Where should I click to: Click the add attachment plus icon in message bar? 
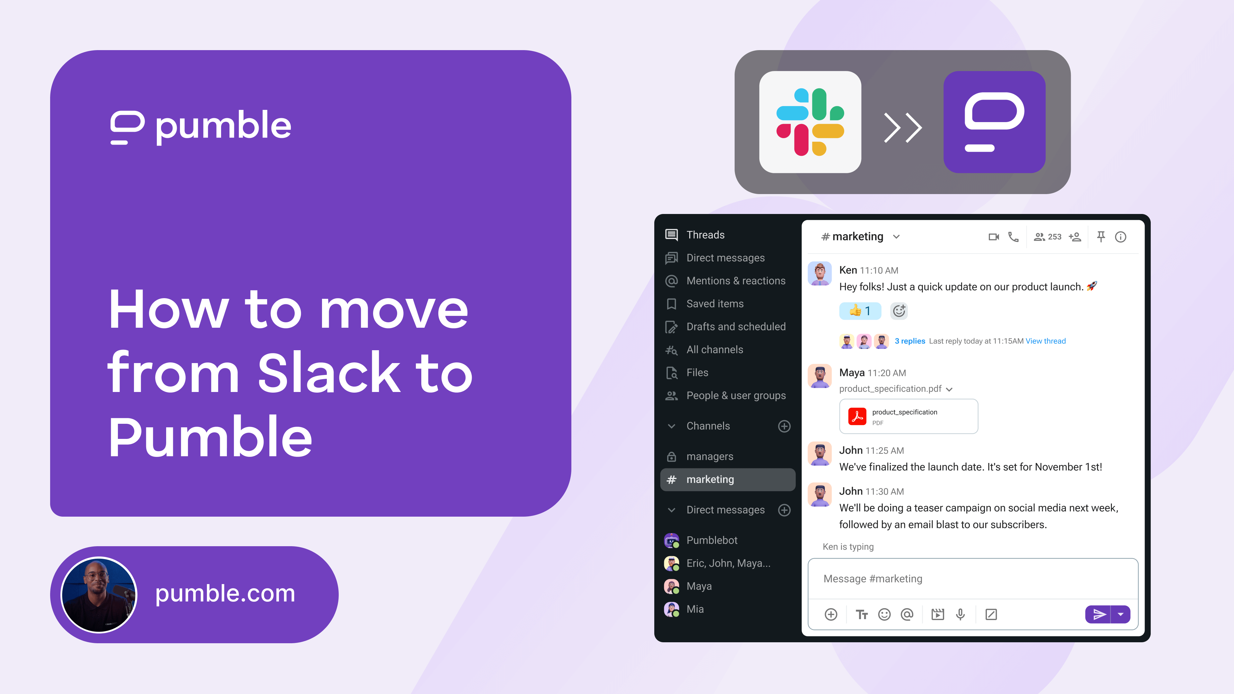pyautogui.click(x=831, y=613)
